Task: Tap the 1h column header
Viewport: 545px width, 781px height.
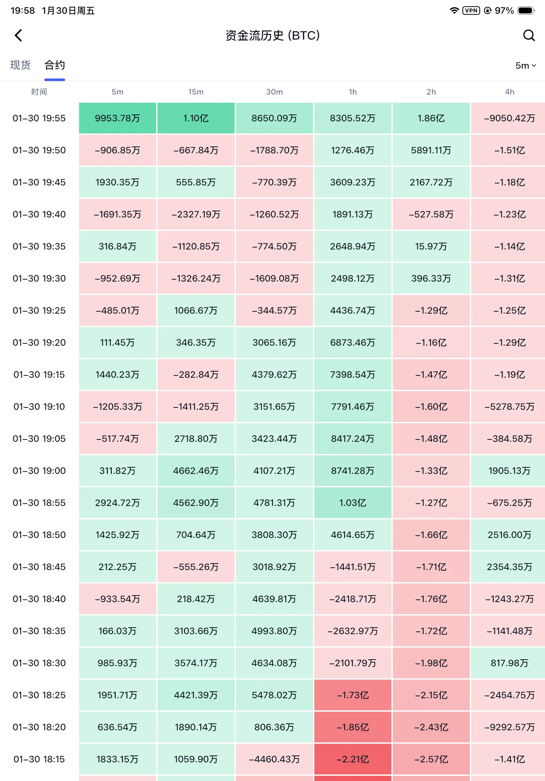Action: tap(353, 92)
